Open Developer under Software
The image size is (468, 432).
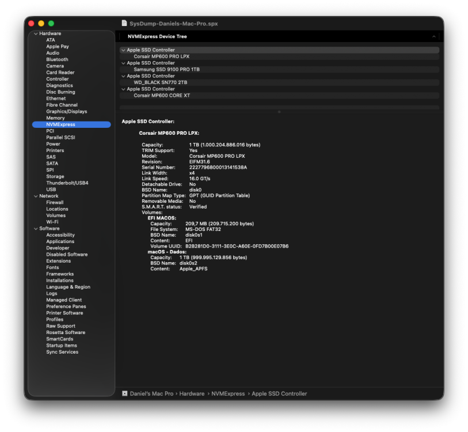point(58,248)
